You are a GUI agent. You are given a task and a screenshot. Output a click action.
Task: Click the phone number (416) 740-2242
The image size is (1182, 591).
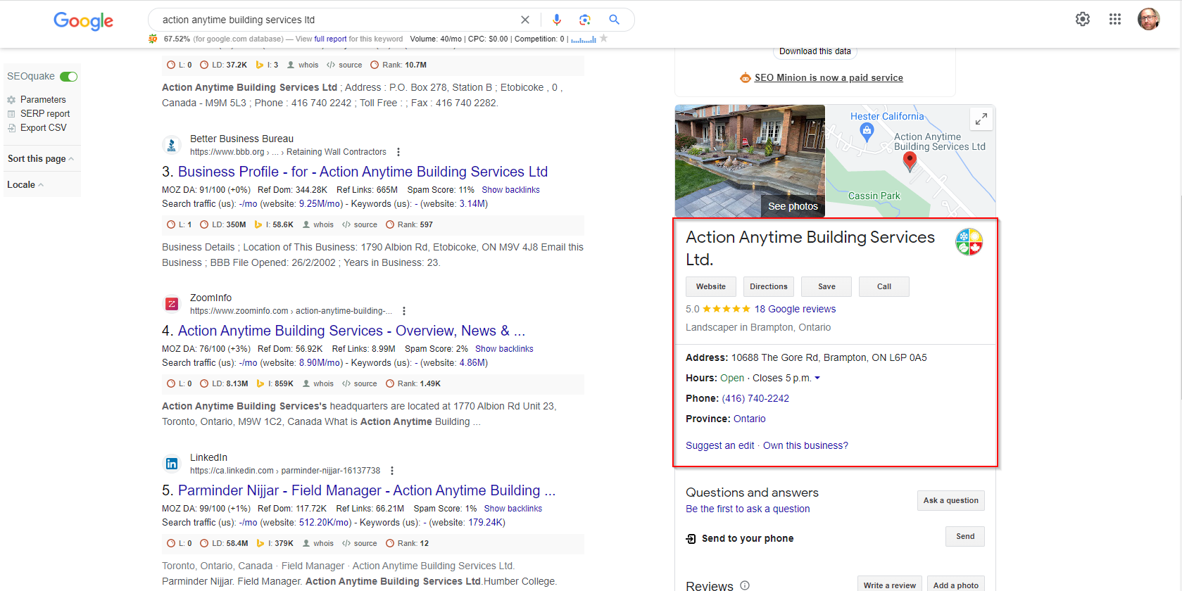pos(755,398)
